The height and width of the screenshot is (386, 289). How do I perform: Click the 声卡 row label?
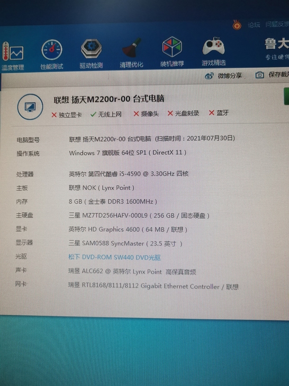tap(21, 270)
